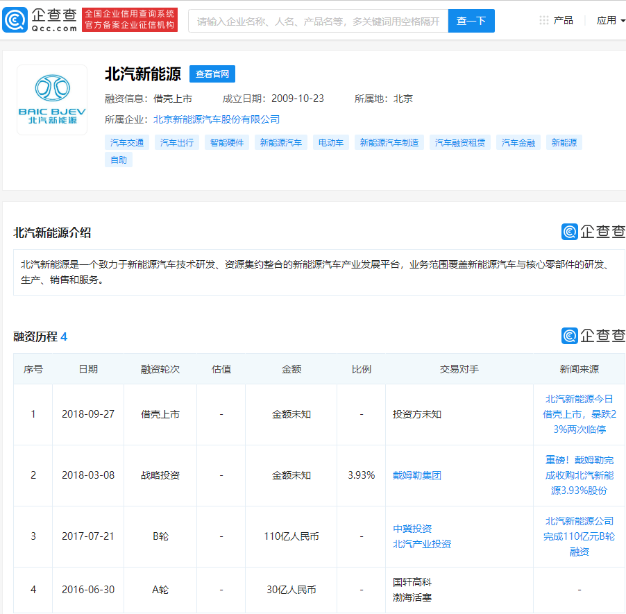The image size is (626, 614).
Task: Click the 30亿人民币 amount cell
Action: [x=291, y=590]
